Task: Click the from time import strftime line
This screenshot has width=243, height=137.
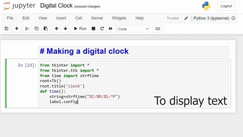Action: point(69,76)
